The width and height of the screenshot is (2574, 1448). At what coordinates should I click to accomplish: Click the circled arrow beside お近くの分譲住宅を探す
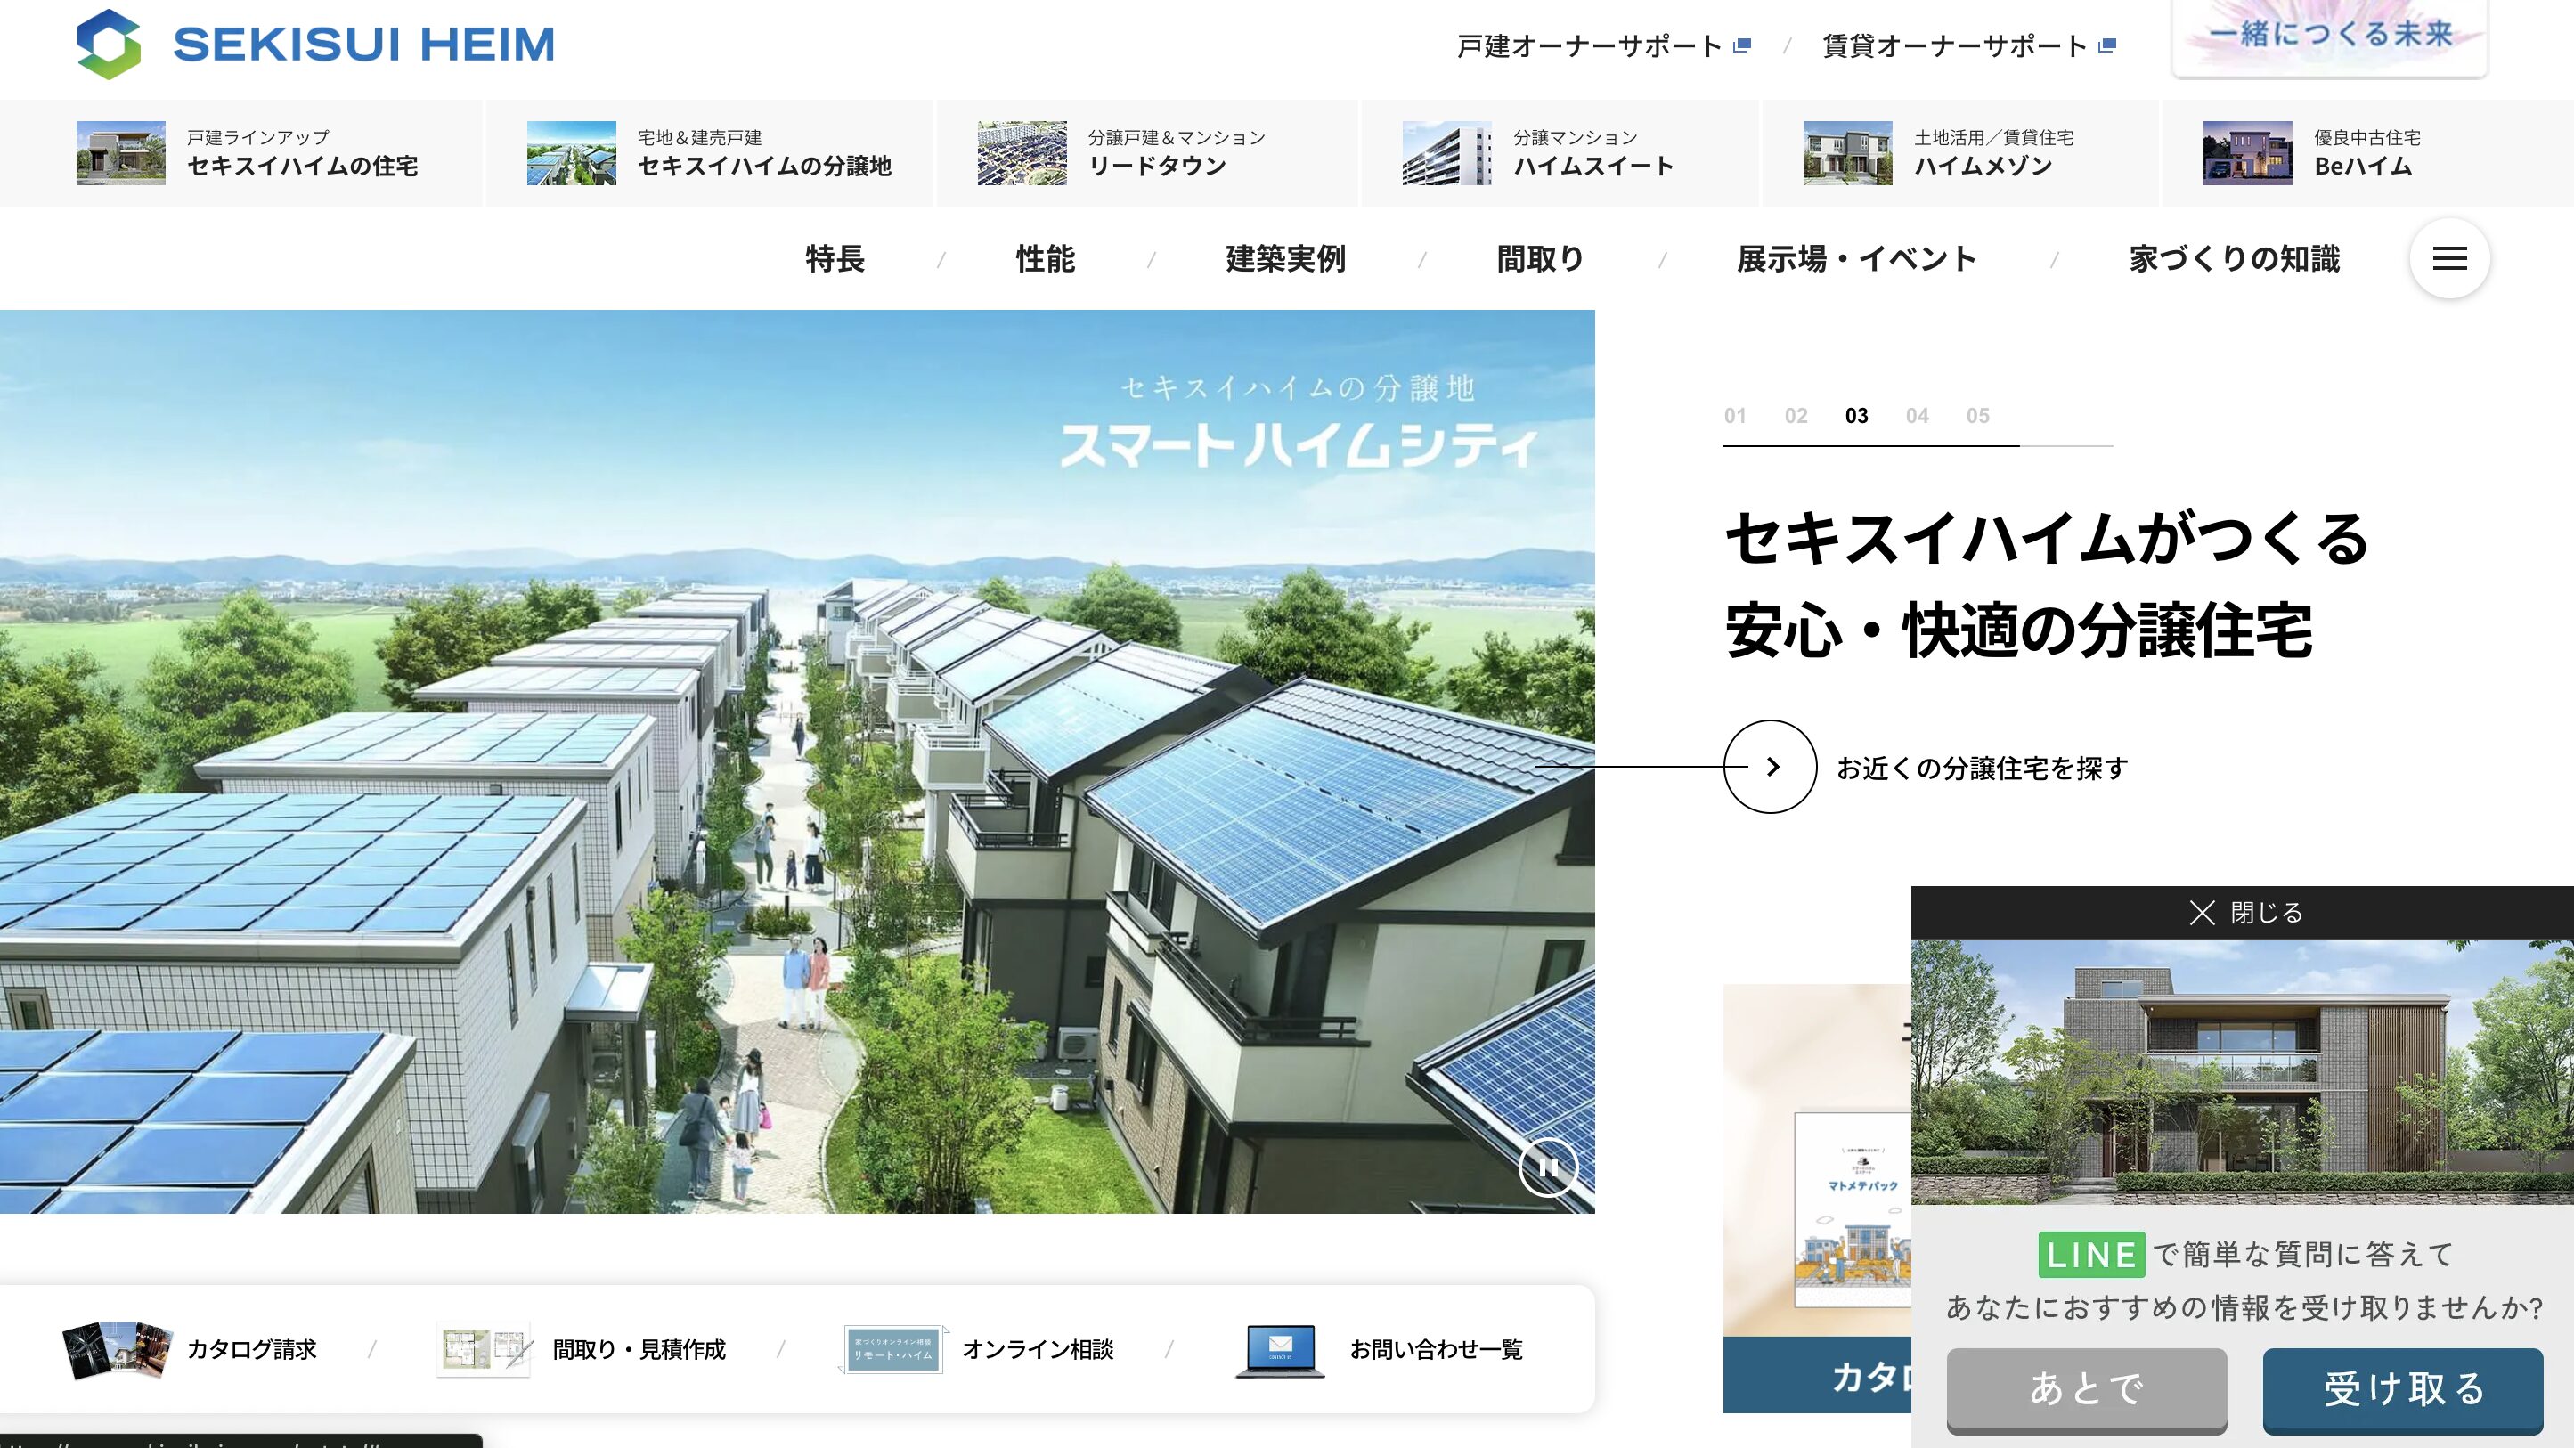1770,767
